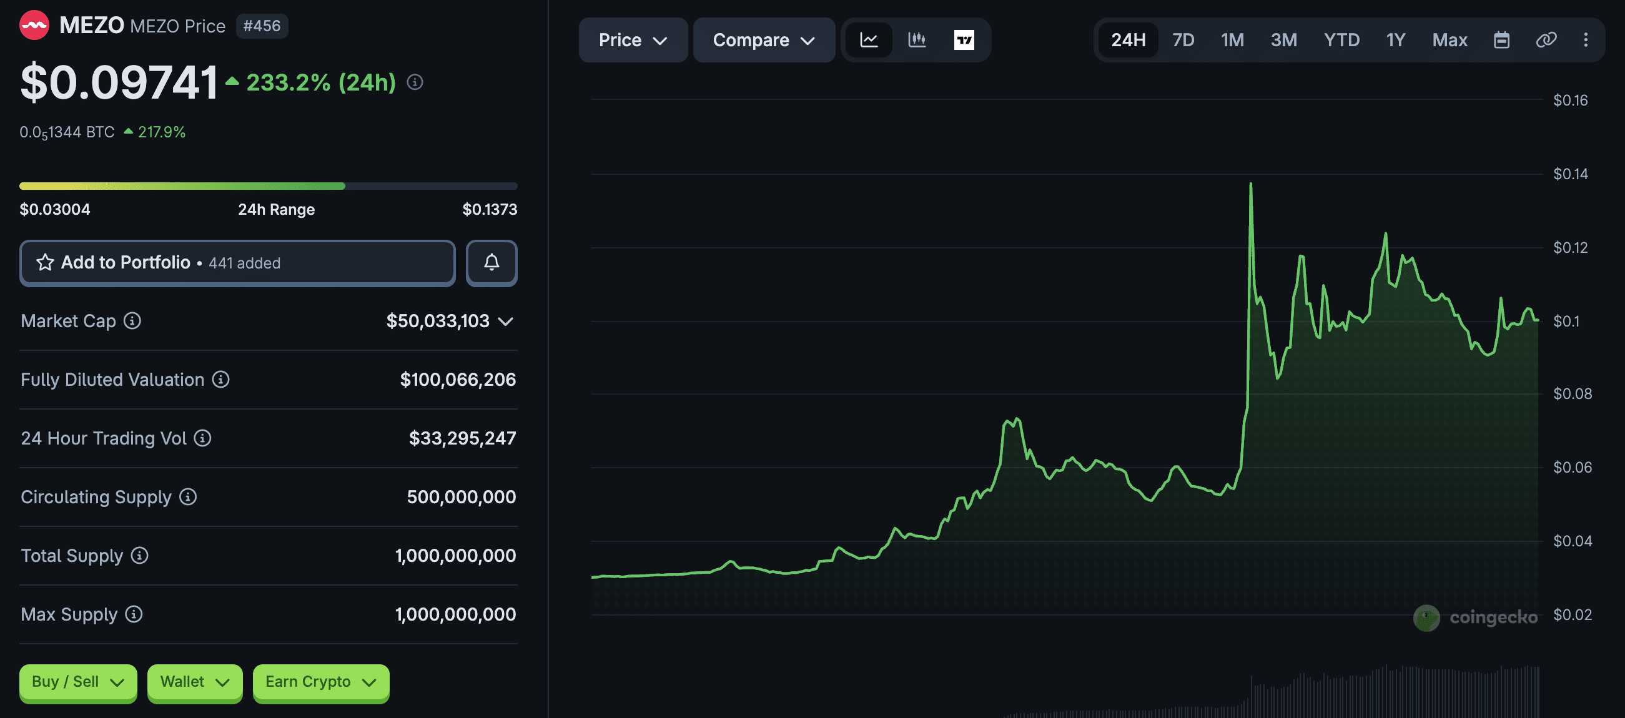The image size is (1625, 718).
Task: Select the 7D time range
Action: [1183, 41]
